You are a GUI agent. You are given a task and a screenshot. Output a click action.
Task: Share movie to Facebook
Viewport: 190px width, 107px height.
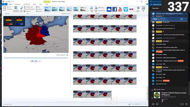click(x=115, y=9)
